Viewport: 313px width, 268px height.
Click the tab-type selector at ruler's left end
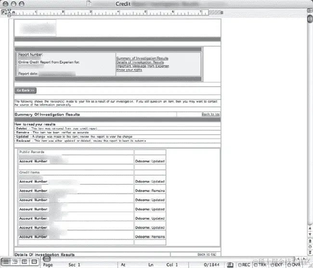coord(4,13)
